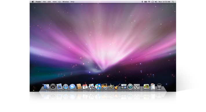Screen dimensions: 206x112
Task: Launch iMovie star icon in Dock
Action: [111, 87]
